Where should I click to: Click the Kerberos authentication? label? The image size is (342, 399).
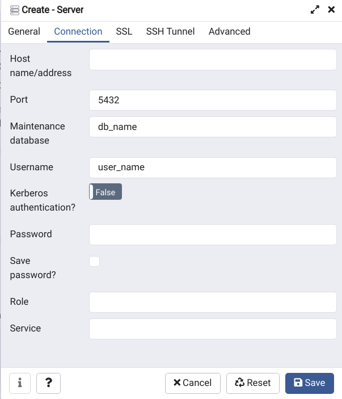pyautogui.click(x=43, y=200)
